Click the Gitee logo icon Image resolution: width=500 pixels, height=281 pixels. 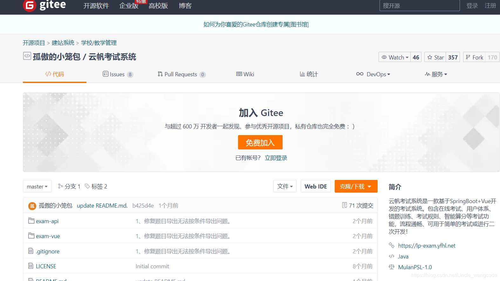(x=30, y=5)
